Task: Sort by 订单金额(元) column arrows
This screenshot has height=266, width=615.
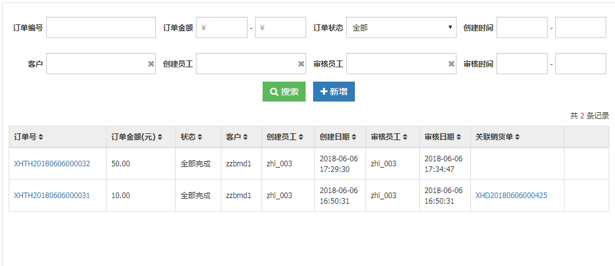Action: tap(160, 137)
